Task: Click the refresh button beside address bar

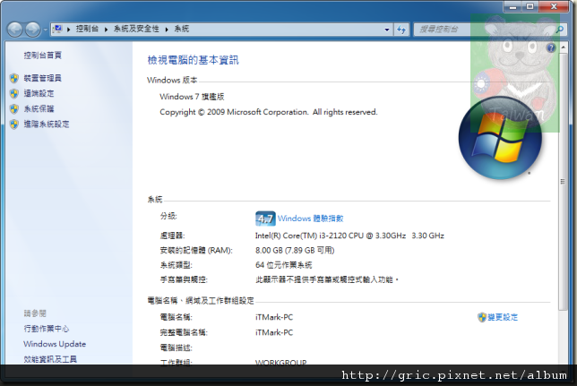Action: (401, 30)
